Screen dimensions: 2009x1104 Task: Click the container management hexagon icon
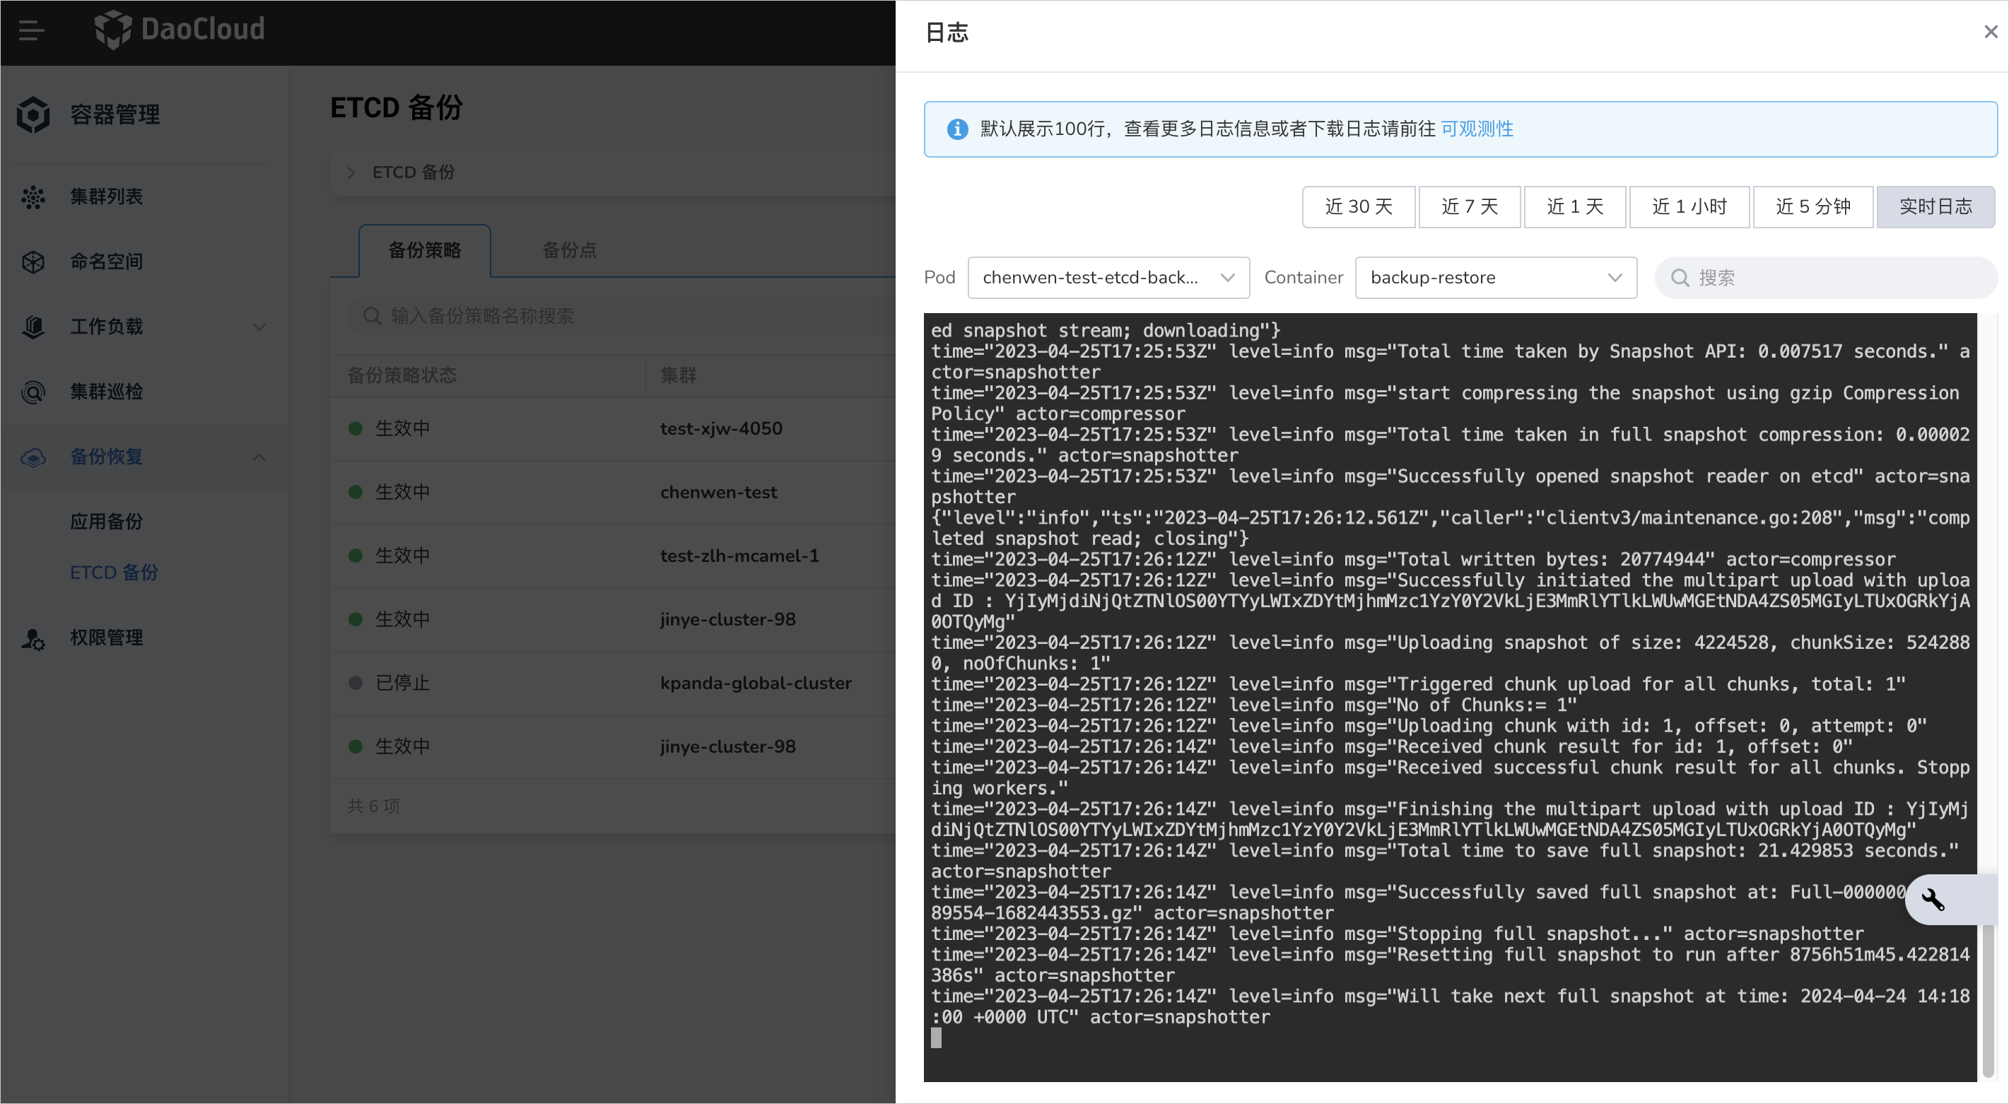coord(33,114)
